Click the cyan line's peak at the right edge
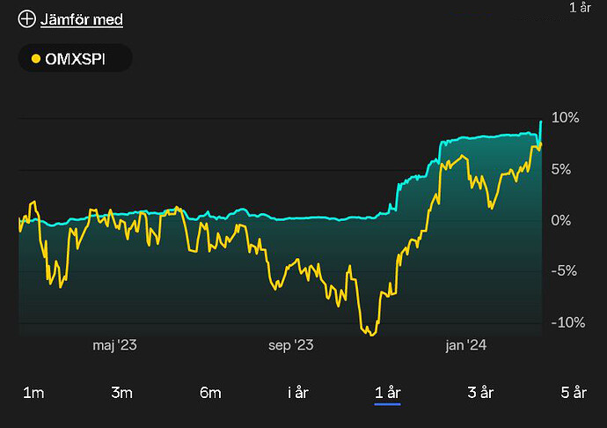Viewport: 607px width, 428px height. [540, 121]
